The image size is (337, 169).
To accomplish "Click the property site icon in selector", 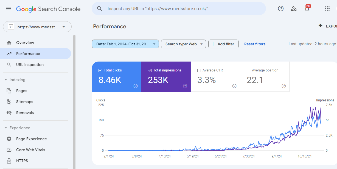I will tap(11, 27).
